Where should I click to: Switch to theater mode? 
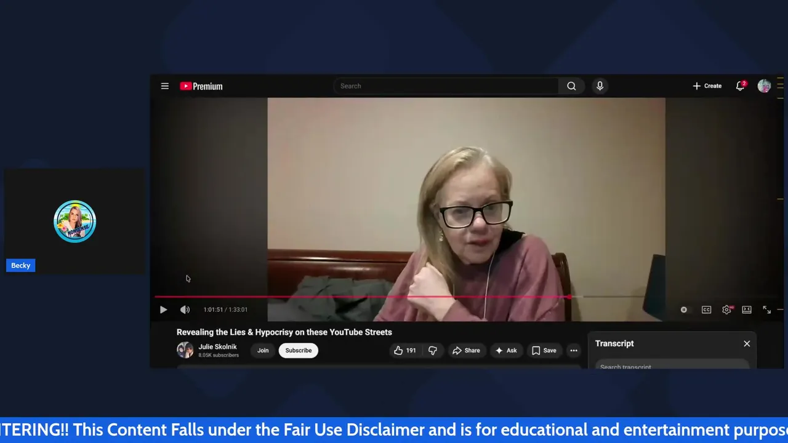tap(747, 309)
